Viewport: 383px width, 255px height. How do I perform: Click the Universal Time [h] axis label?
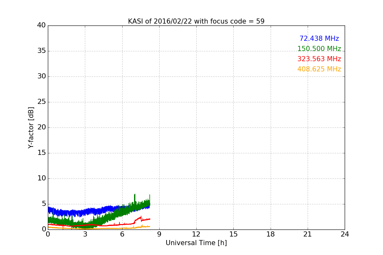pos(196,243)
